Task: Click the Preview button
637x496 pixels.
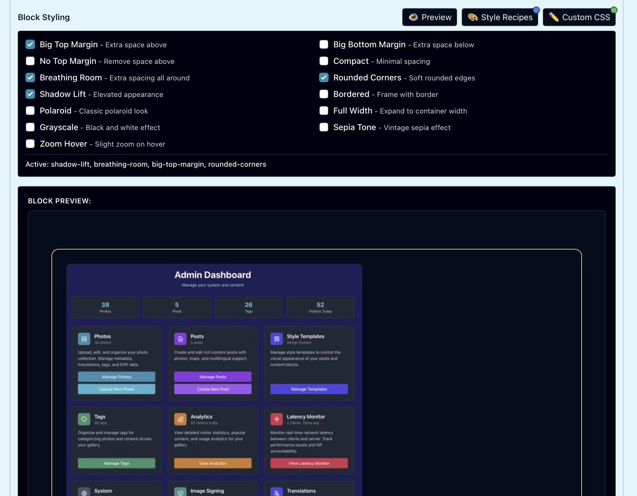Action: [429, 17]
